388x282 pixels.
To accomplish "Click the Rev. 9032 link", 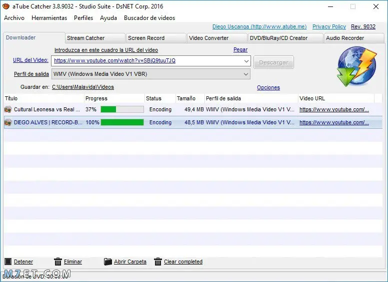I will click(x=363, y=26).
